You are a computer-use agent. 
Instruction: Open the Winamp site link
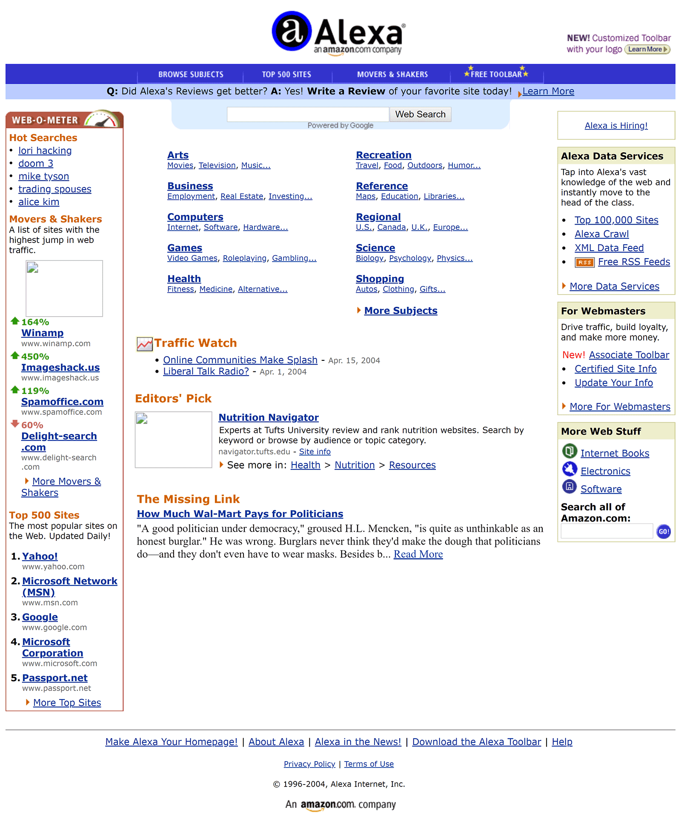[x=43, y=333]
